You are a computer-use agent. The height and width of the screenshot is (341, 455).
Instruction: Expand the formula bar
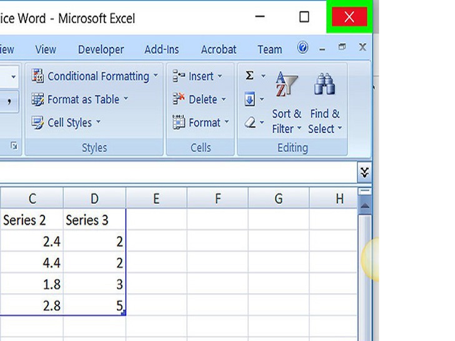pyautogui.click(x=364, y=172)
